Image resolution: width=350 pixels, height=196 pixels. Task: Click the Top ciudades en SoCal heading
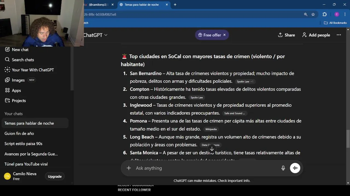pyautogui.click(x=203, y=60)
